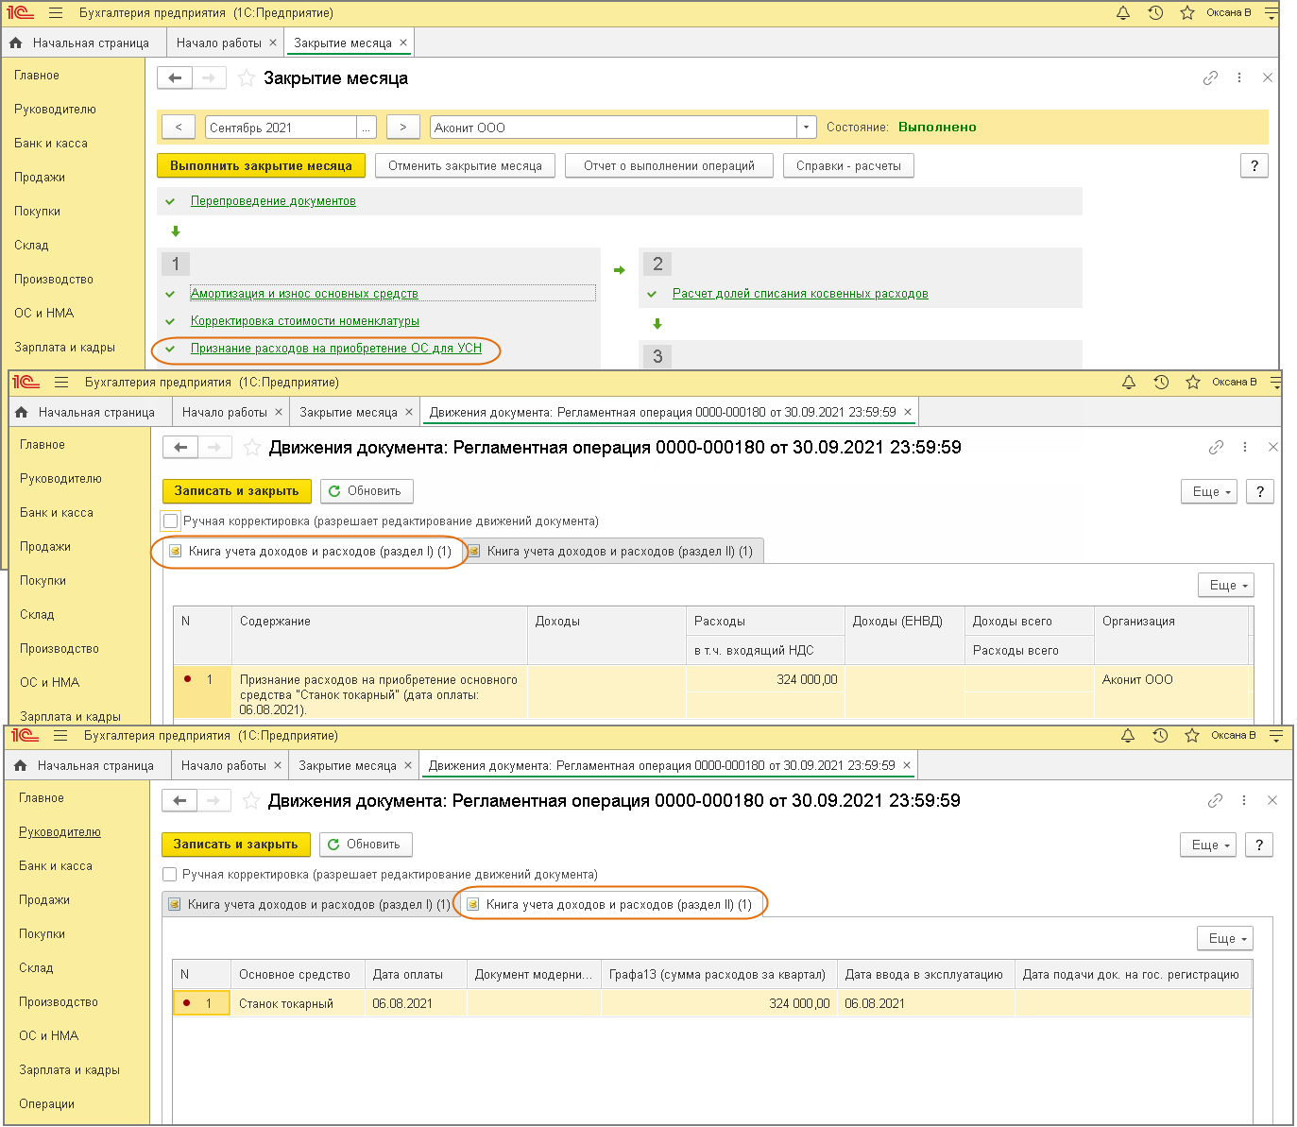
Task: Go back arrow in middle Движения документа window
Action: 180,448
